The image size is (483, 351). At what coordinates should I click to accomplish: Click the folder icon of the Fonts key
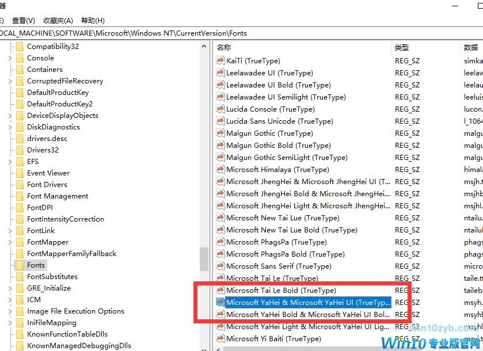[x=21, y=265]
